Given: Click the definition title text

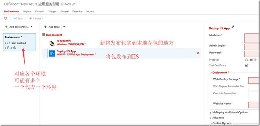Looking at the screenshot, I should pos(38,4).
